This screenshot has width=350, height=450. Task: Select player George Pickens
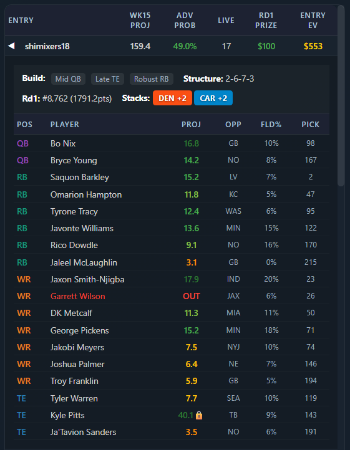coord(80,330)
